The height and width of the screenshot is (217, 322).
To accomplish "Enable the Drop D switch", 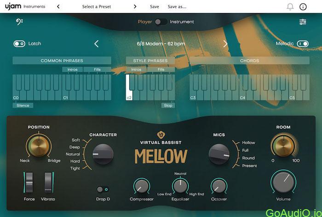I will tap(103, 189).
